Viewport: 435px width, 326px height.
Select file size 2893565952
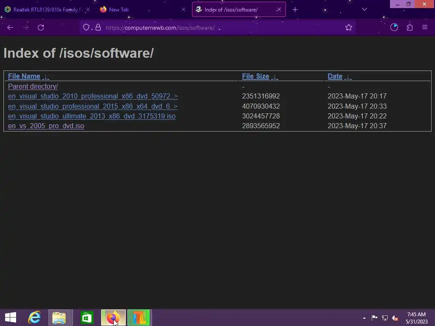[261, 126]
